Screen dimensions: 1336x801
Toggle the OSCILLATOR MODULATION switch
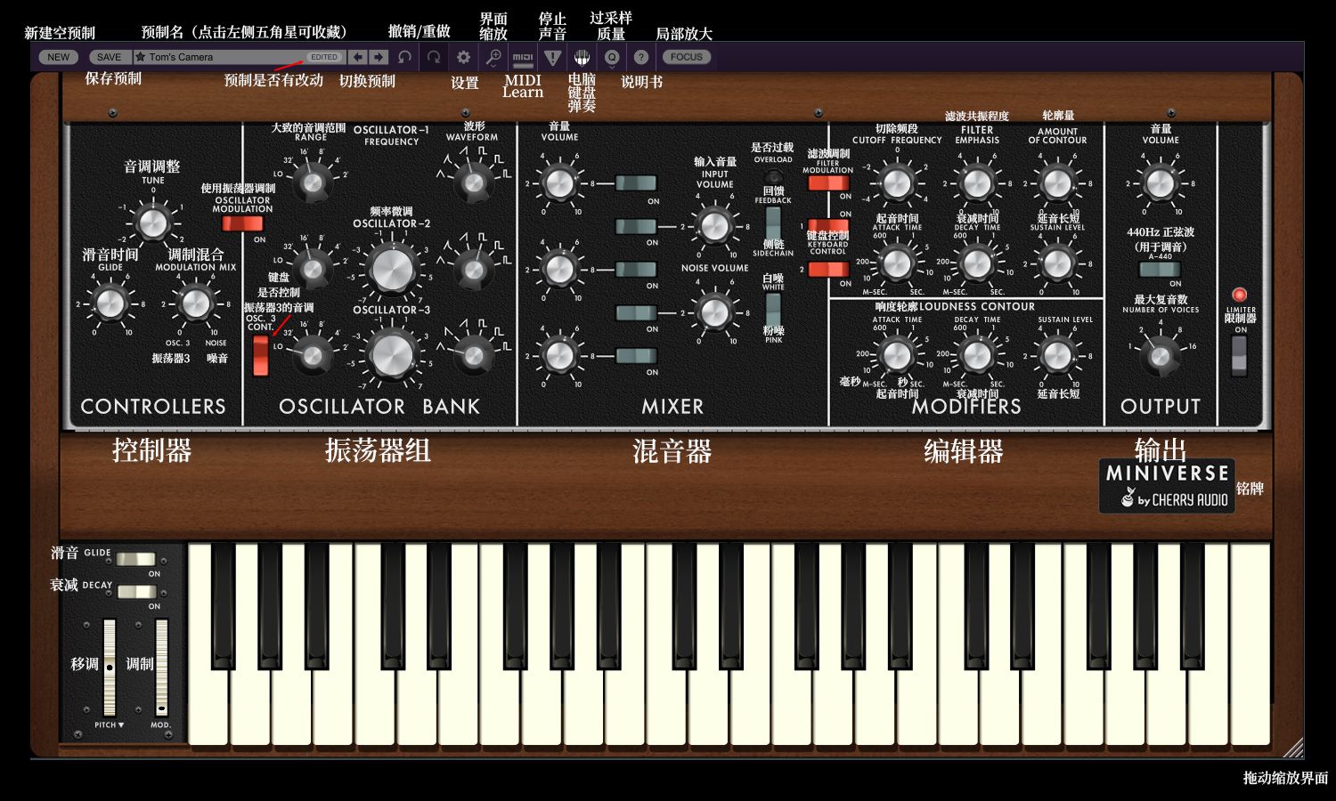click(242, 222)
